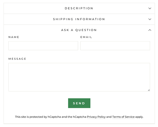Click blank space in Shipping Information row
158x127 pixels.
(x=28, y=19)
